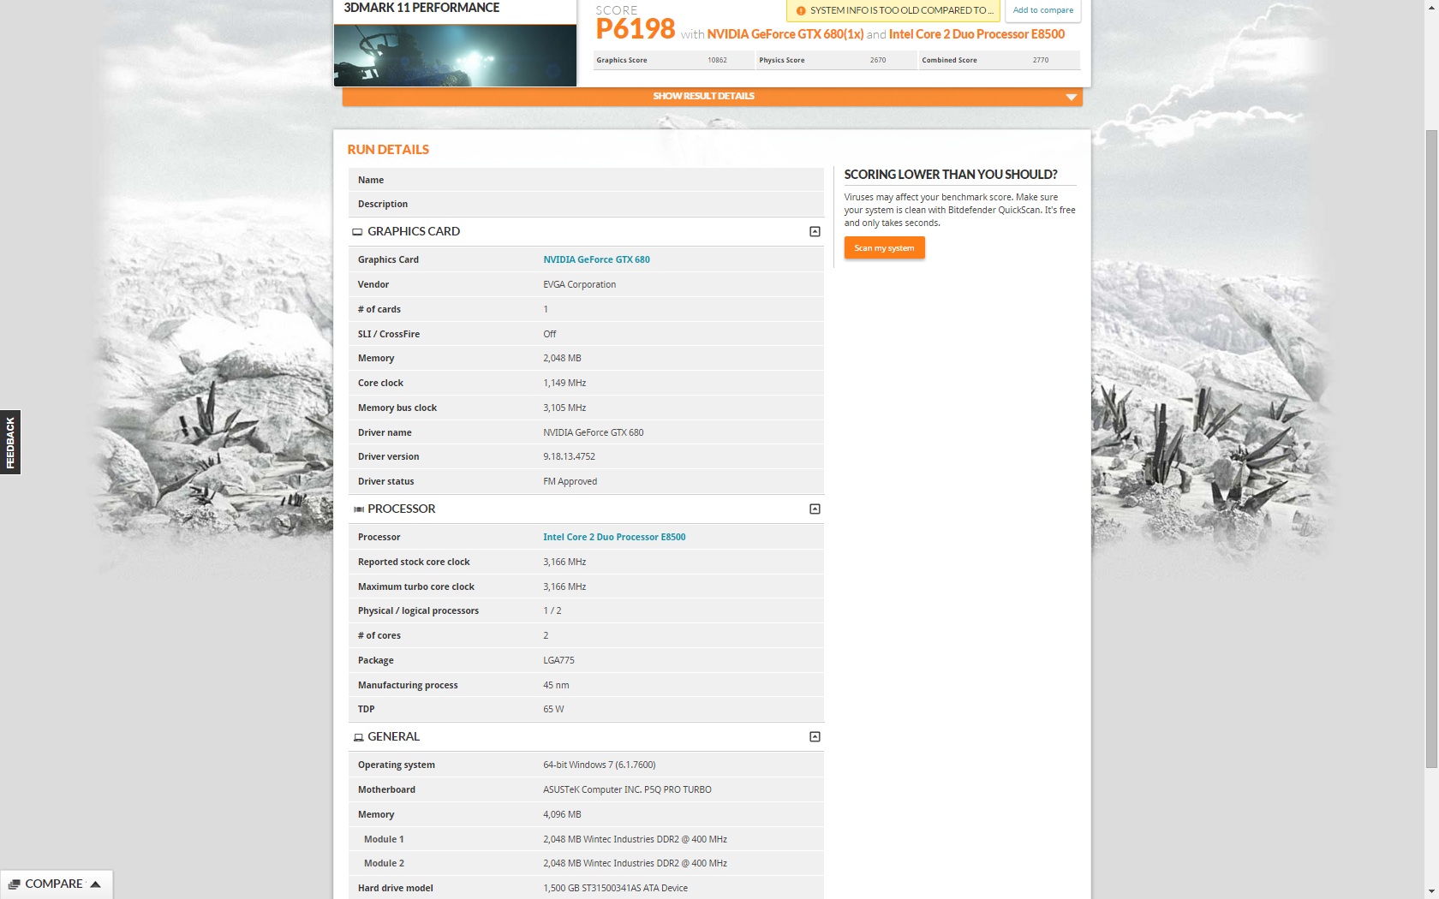Screen dimensions: 1439x899
Task: Click the laptop icon beside GENERAL heading
Action: (x=358, y=737)
